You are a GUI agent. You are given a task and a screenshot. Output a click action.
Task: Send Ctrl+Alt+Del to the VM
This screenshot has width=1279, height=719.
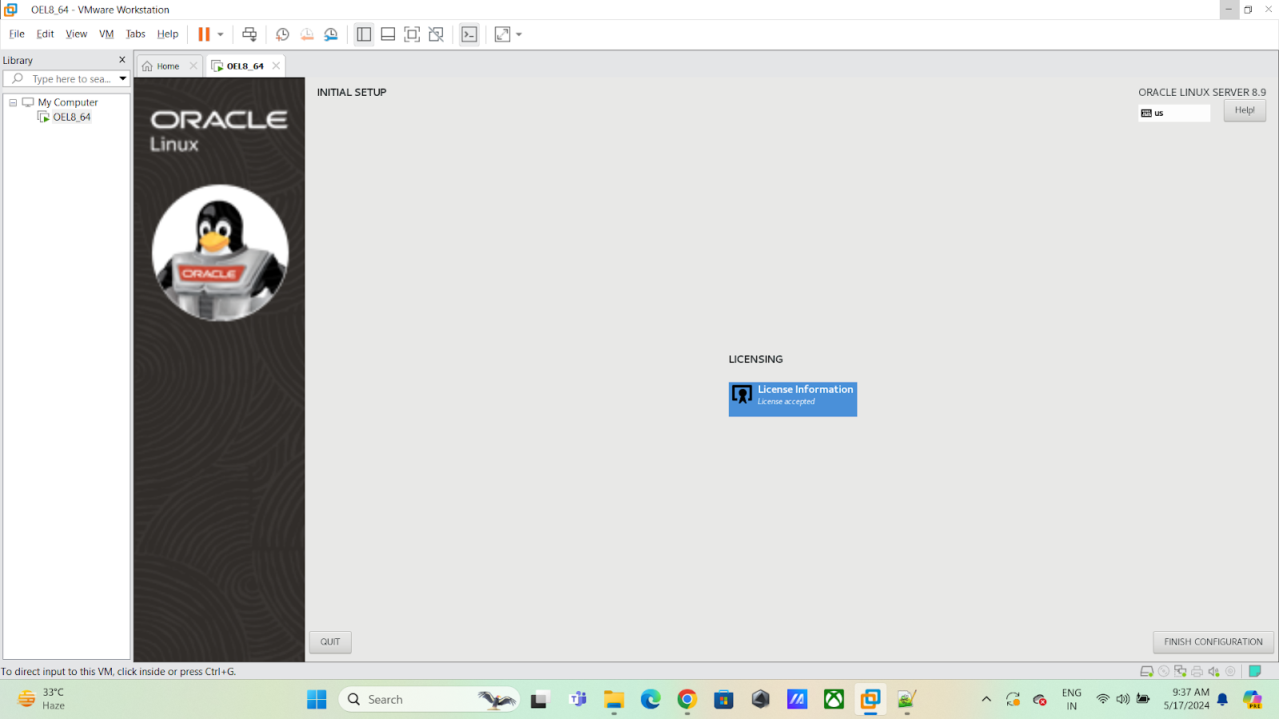tap(249, 34)
